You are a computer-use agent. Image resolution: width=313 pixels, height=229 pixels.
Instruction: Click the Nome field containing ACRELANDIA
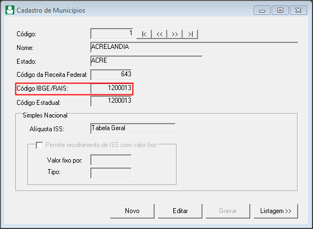(x=194, y=47)
